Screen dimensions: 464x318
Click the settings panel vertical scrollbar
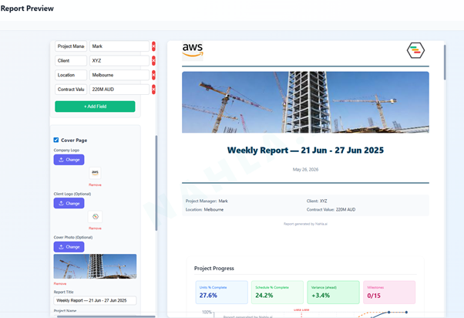pos(156,183)
